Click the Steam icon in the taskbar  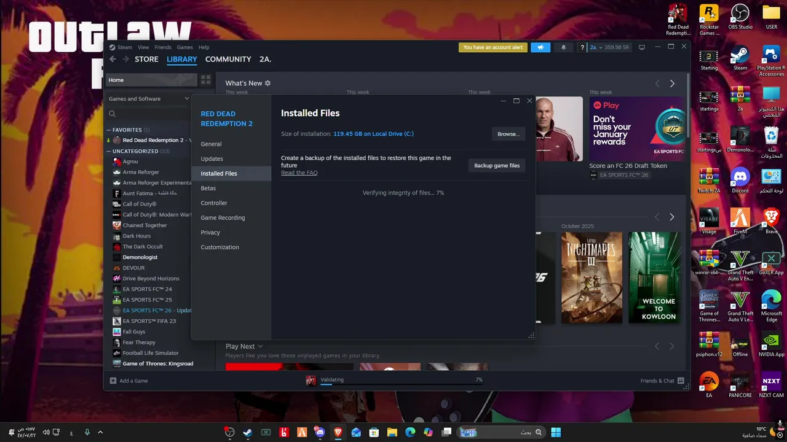point(247,432)
